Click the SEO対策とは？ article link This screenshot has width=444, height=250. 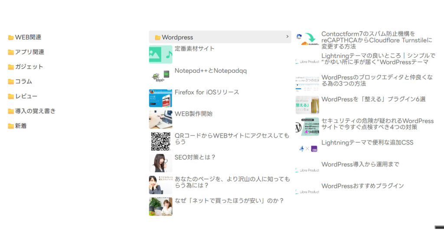point(195,157)
